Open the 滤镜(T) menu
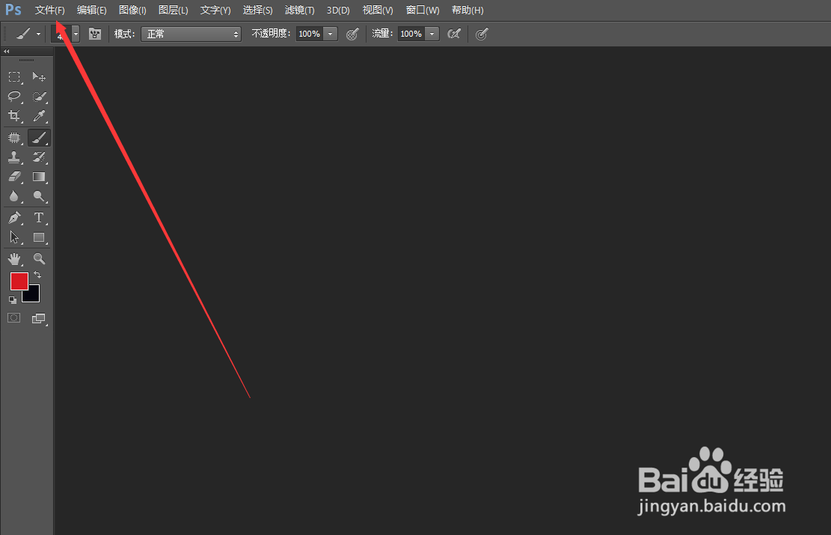Screen dimensions: 831x535 299,10
